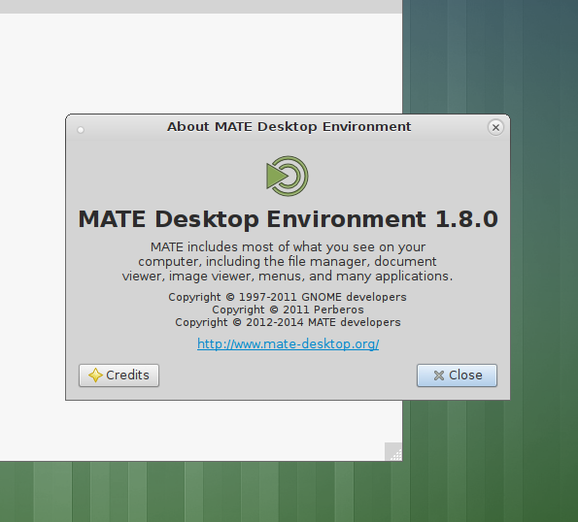Click the Close button with X icon
This screenshot has width=578, height=522.
[457, 375]
